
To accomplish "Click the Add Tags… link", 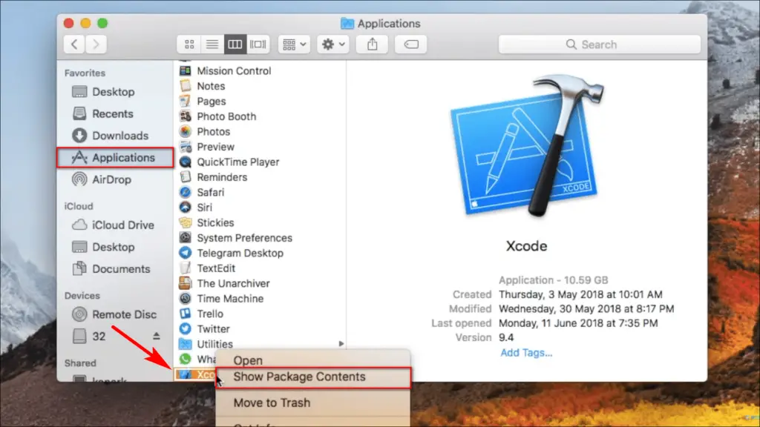I will [526, 352].
